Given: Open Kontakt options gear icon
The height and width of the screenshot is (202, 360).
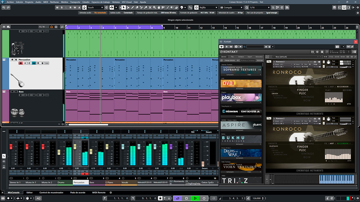Looking at the screenshot, I should 318,52.
